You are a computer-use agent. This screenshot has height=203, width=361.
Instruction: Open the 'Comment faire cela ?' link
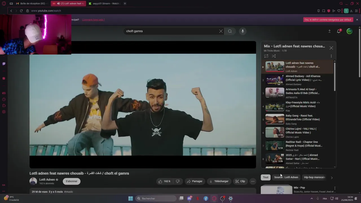pyautogui.click(x=93, y=20)
